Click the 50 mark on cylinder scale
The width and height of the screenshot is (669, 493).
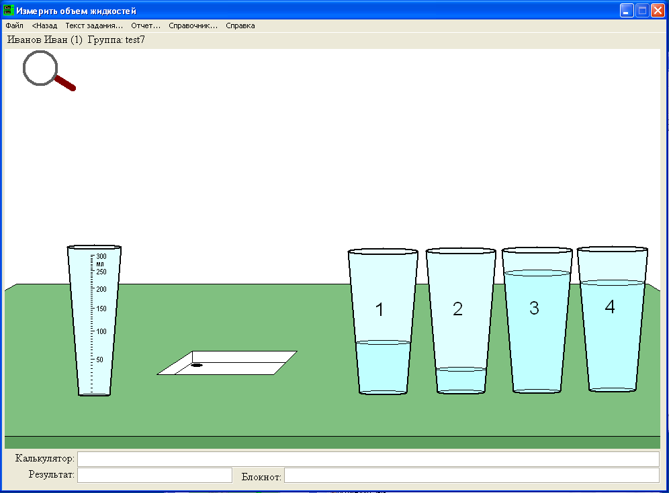click(x=99, y=360)
